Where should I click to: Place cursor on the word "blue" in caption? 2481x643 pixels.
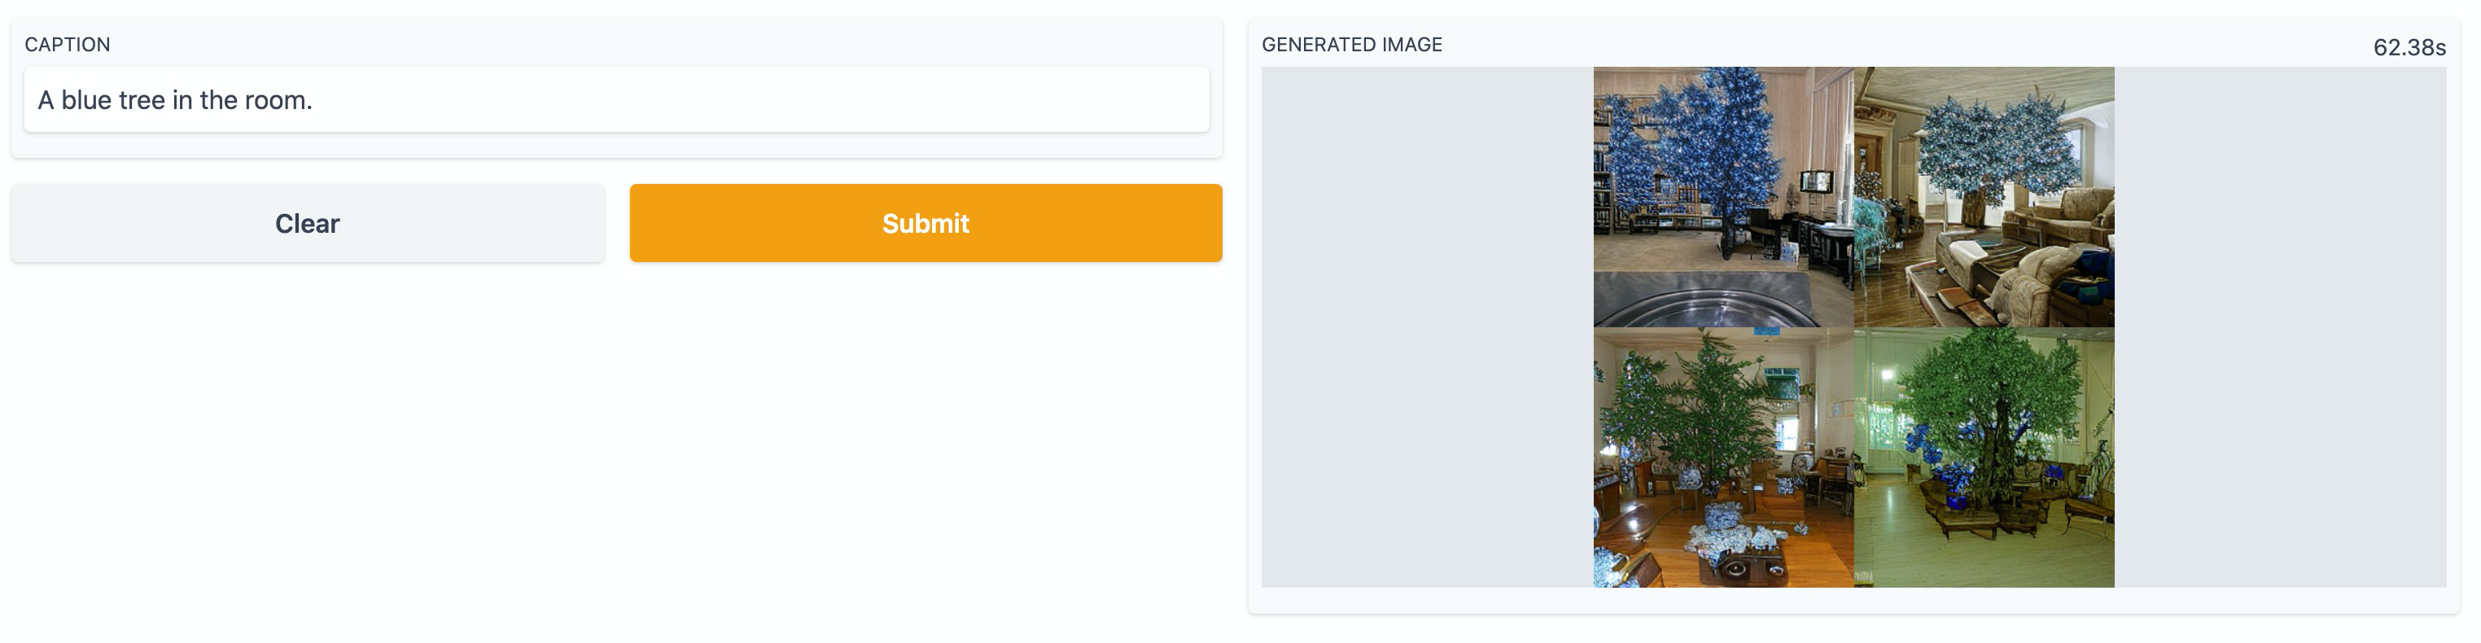[85, 100]
